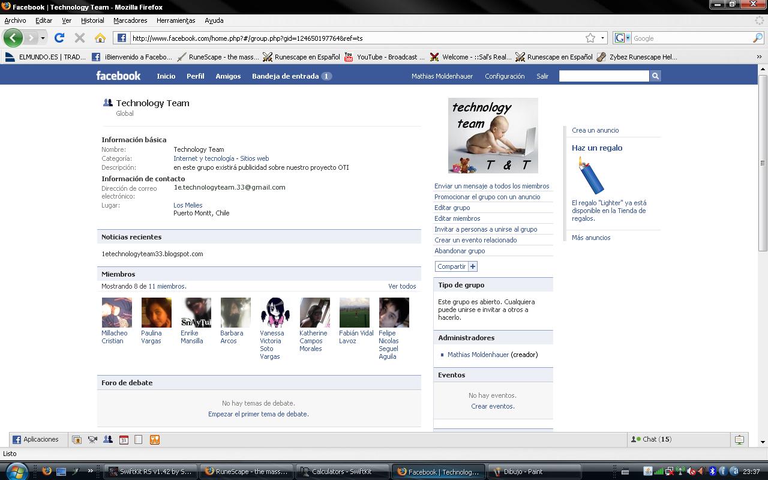Go to the Firefox home page icon
Image resolution: width=768 pixels, height=480 pixels.
(100, 38)
